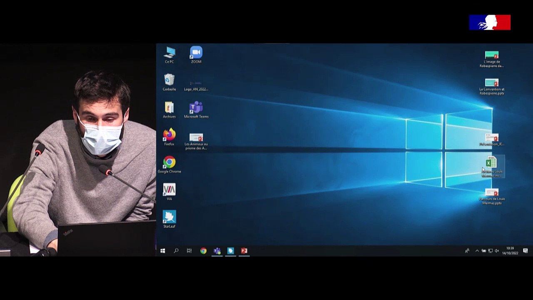Image resolution: width=533 pixels, height=300 pixels.
Task: Open the notification center in taskbar
Action: 525,251
